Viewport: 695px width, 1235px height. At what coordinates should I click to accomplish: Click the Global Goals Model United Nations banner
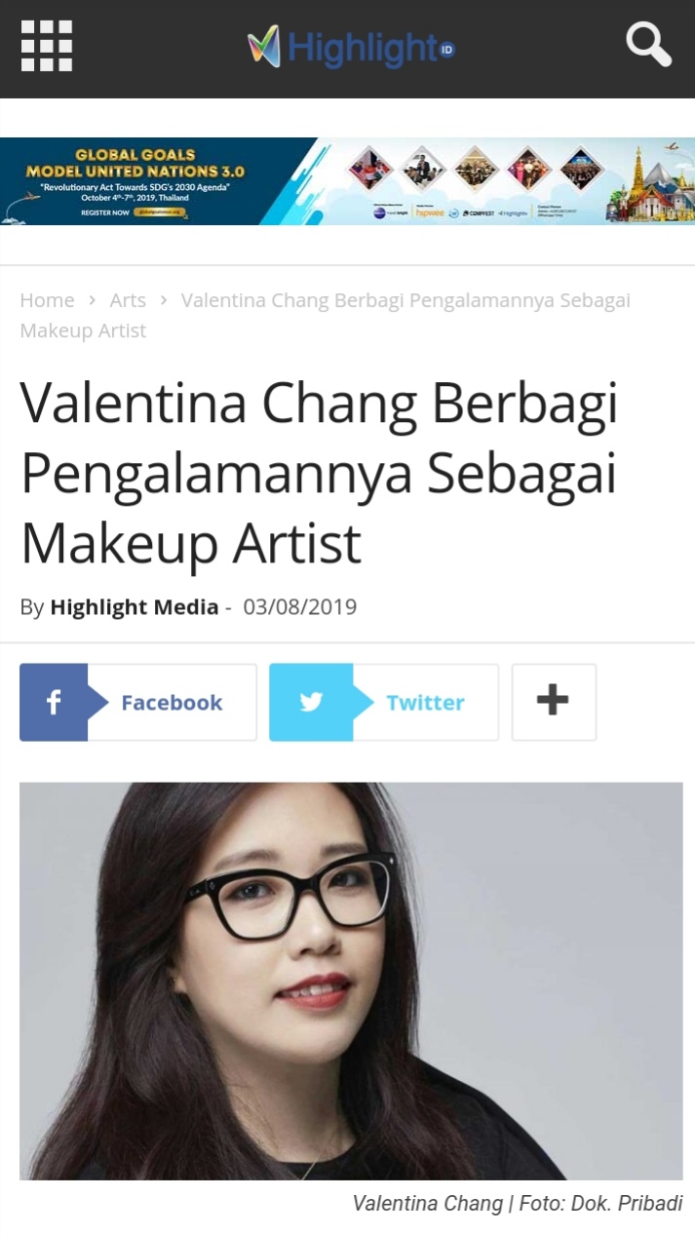coord(347,181)
